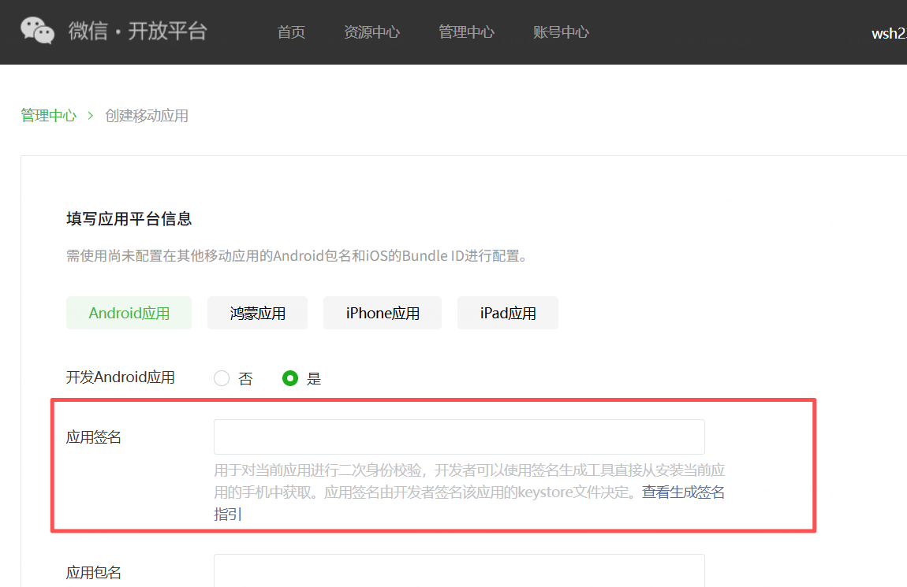This screenshot has height=587, width=907.
Task: Click the WeChat logo icon
Action: pos(38,30)
